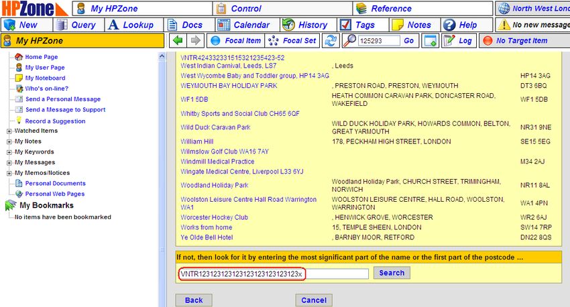Click the North West London globe item
The image size is (570, 307).
[x=533, y=8]
